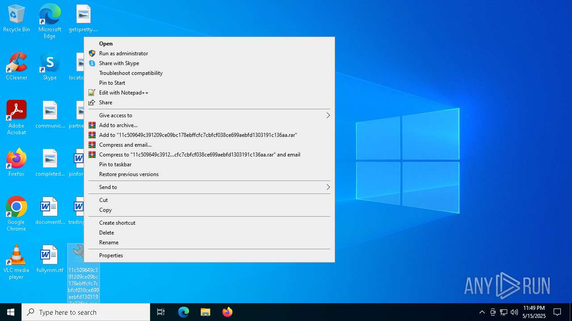The height and width of the screenshot is (321, 572).
Task: Select the Firefox desktop shortcut
Action: click(17, 163)
